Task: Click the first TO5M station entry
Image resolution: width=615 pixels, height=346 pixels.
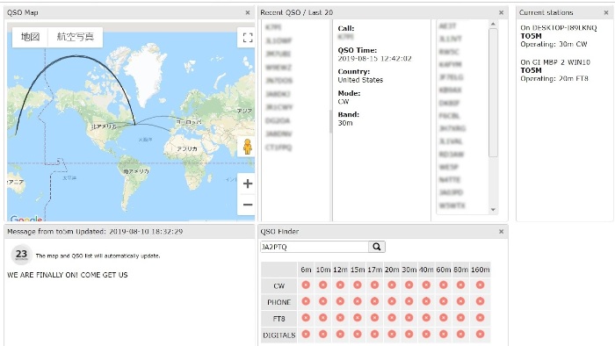Action: (531, 36)
